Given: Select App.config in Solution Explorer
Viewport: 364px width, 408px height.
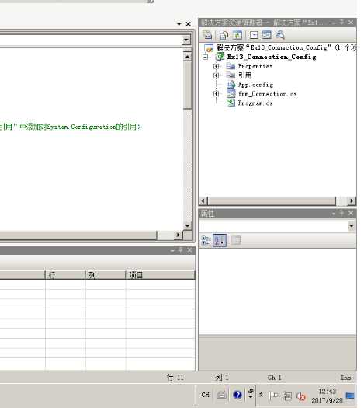Looking at the screenshot, I should tap(255, 85).
